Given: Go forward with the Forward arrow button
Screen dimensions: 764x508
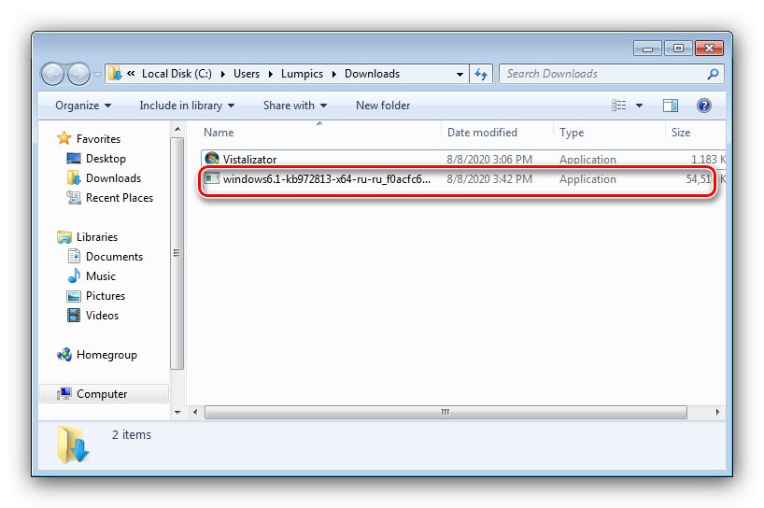Looking at the screenshot, I should (78, 74).
